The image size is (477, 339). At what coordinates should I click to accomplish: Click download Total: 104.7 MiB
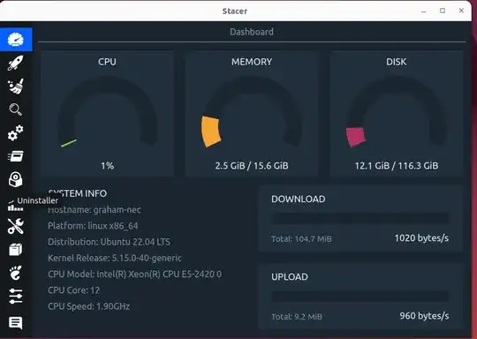[301, 239]
